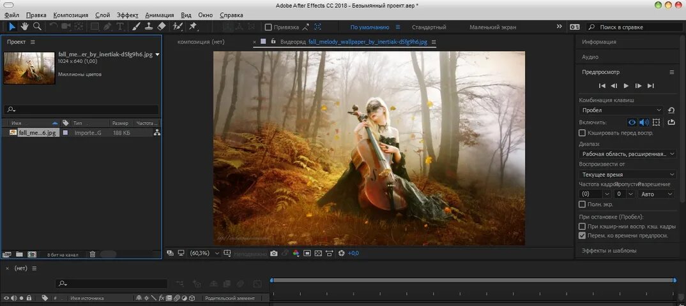Toggle the lock icon on footage tab
The image size is (686, 306).
coord(273,41)
